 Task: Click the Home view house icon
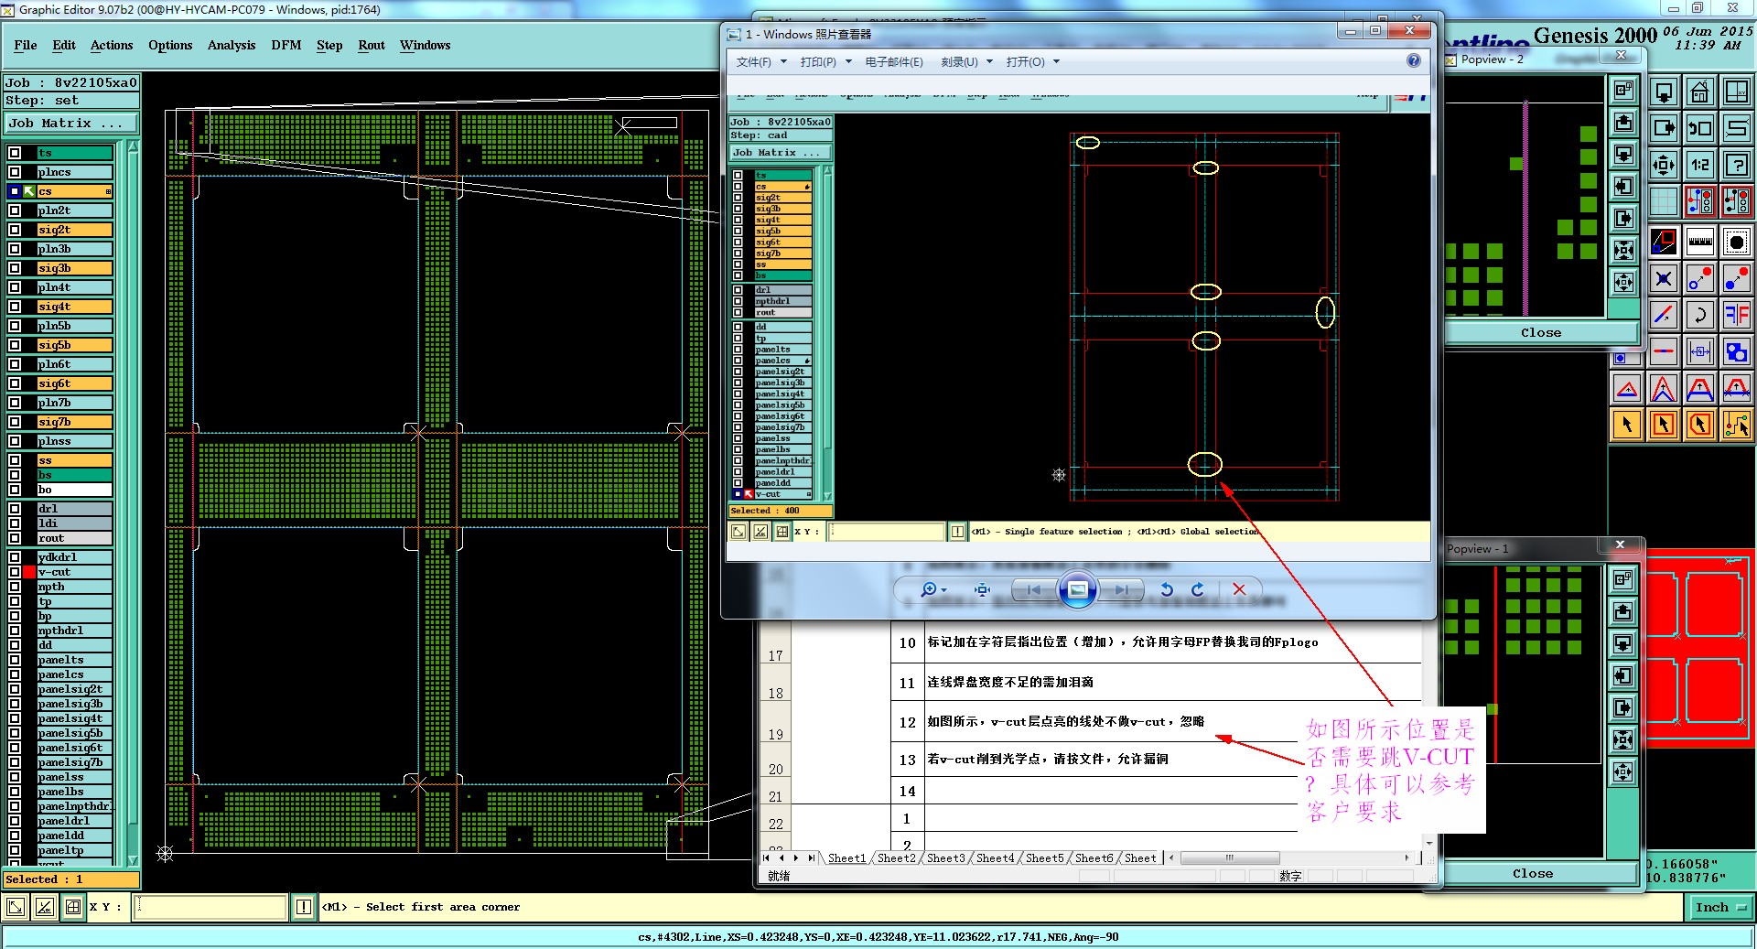(x=1699, y=92)
